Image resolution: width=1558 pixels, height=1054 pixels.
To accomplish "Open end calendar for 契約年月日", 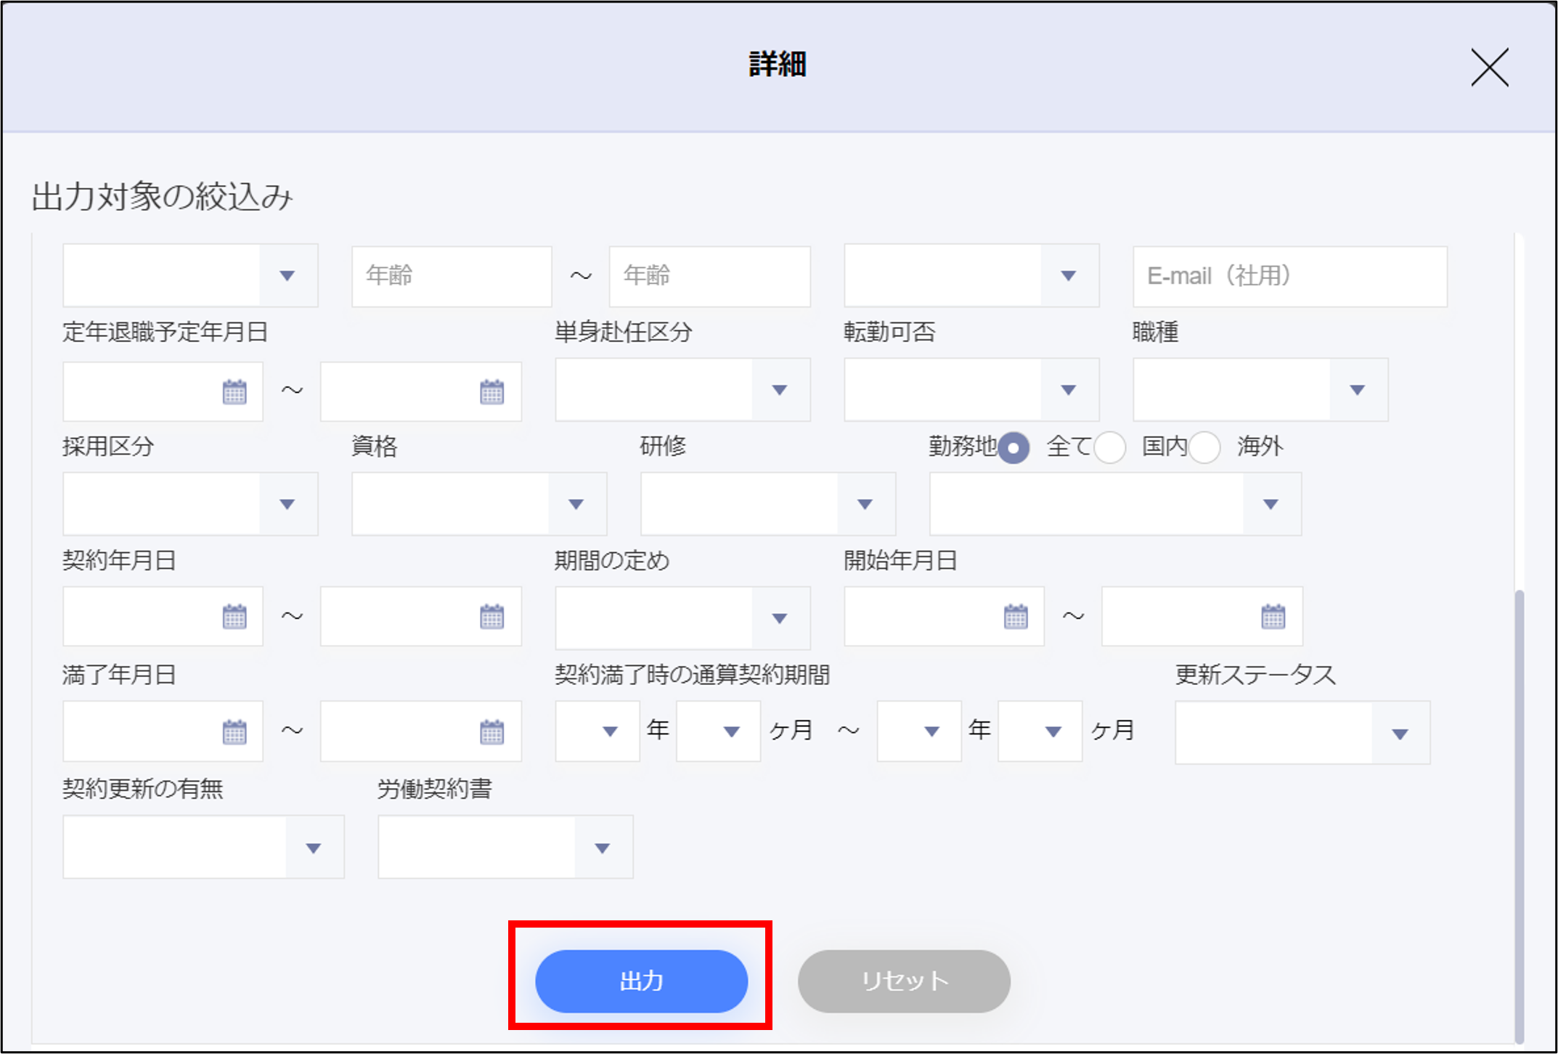I will tap(492, 617).
